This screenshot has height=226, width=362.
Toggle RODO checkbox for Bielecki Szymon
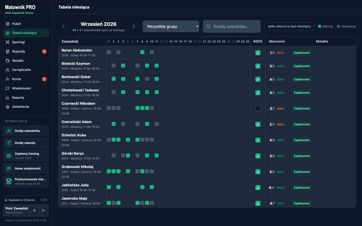pos(258,66)
